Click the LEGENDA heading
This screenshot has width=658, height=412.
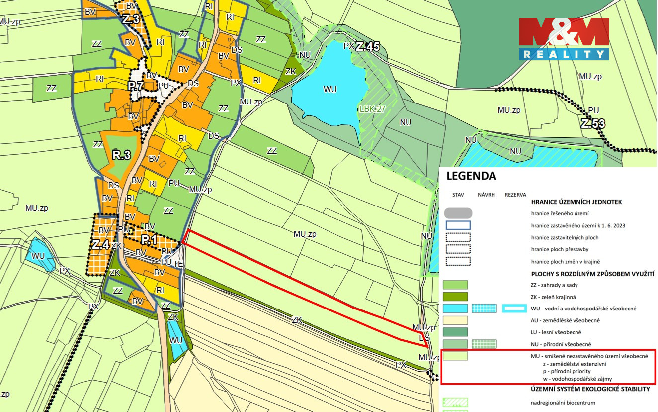point(471,176)
